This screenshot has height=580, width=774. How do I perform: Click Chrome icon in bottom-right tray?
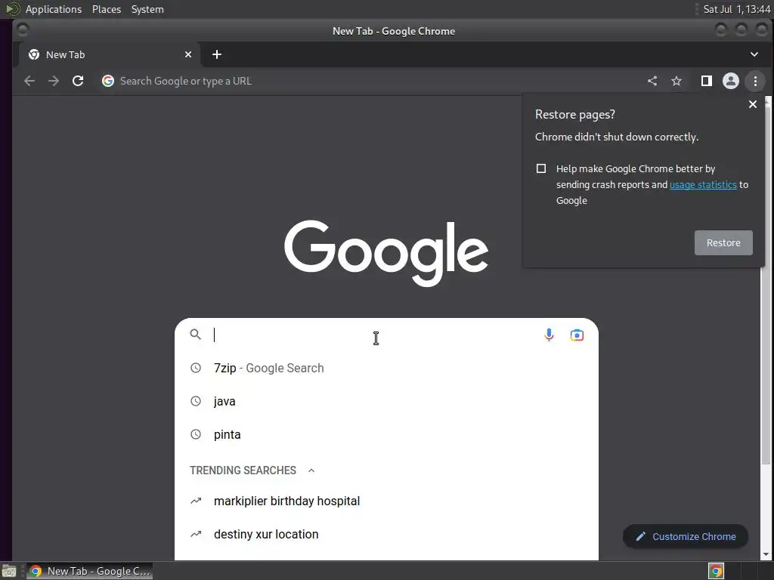(716, 571)
